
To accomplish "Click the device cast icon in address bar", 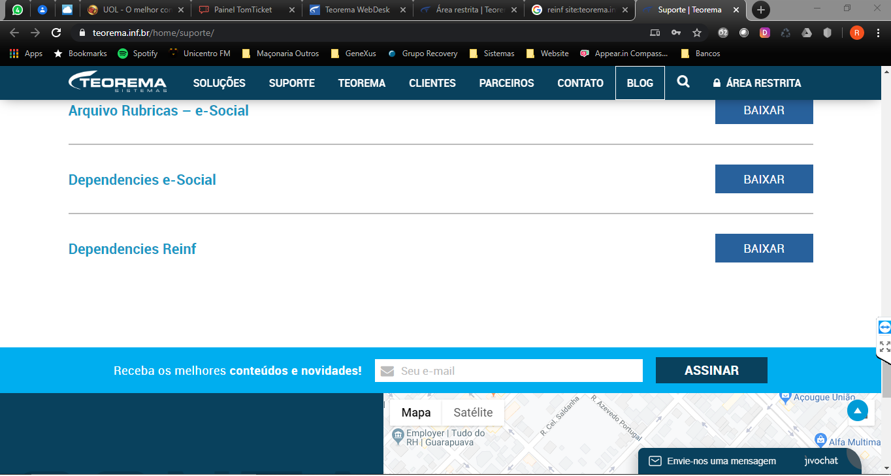I will click(x=655, y=33).
